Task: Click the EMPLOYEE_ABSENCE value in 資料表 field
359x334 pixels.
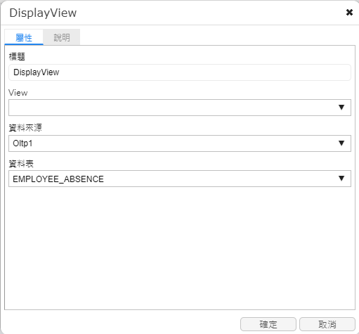Action: [x=58, y=179]
